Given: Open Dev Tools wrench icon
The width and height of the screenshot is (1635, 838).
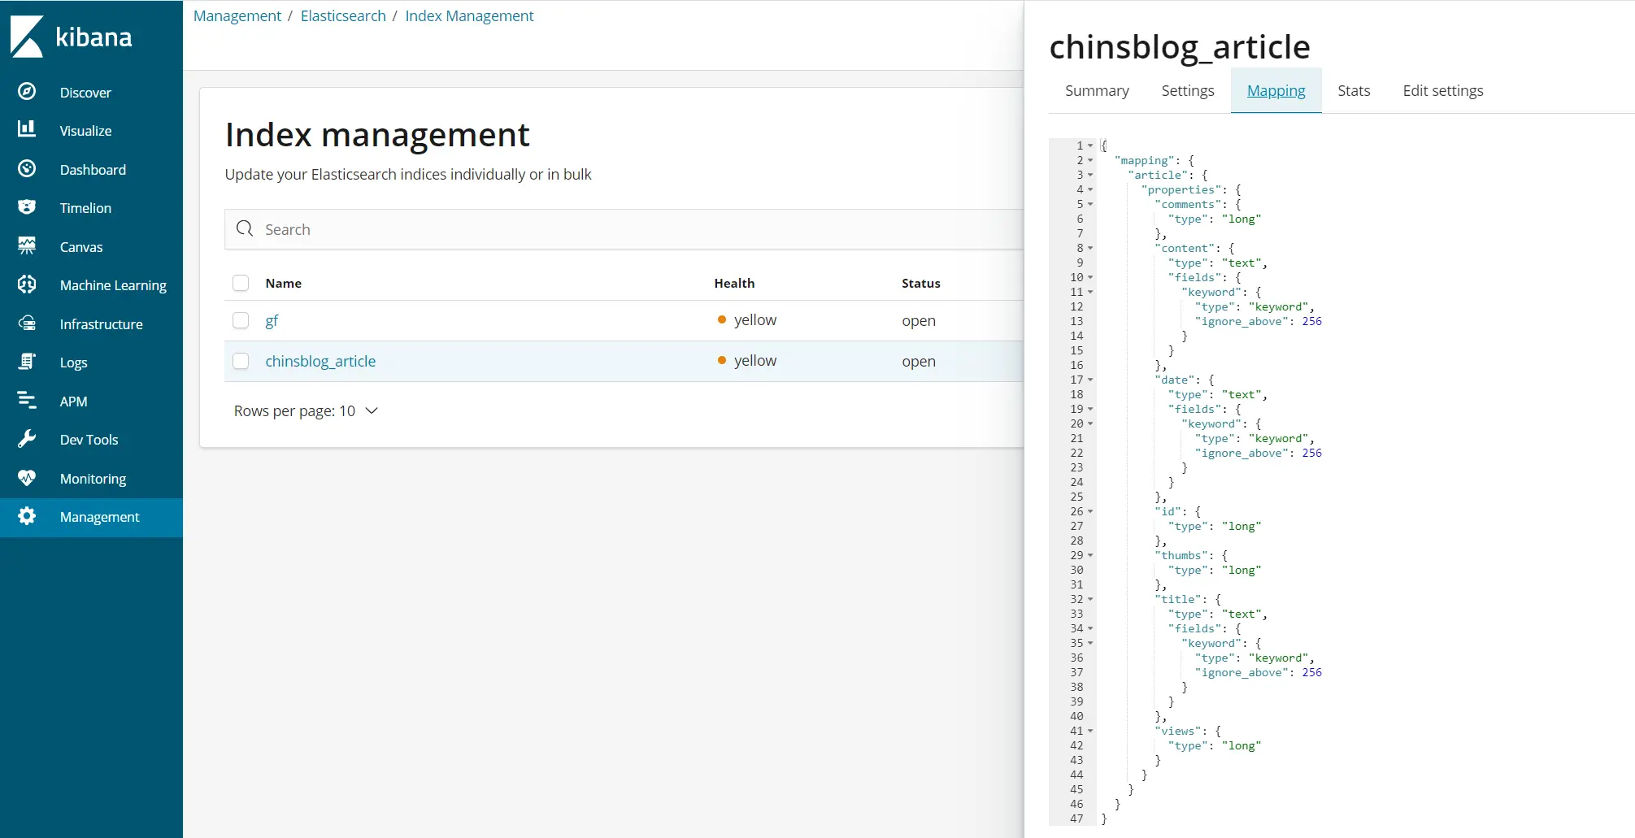Looking at the screenshot, I should (27, 440).
